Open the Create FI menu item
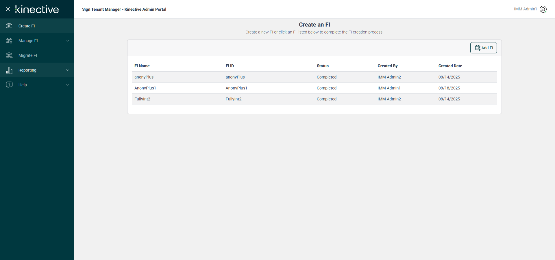Viewport: 555px width, 260px height. 27,26
